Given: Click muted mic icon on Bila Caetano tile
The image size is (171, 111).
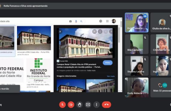Looking at the screenshot, I should click(x=145, y=38).
